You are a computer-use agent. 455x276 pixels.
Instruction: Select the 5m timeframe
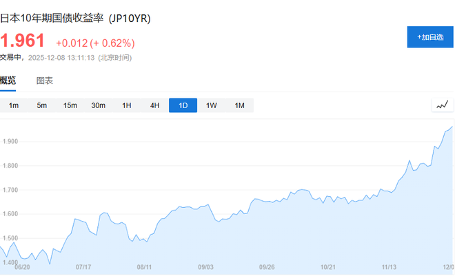pyautogui.click(x=42, y=105)
